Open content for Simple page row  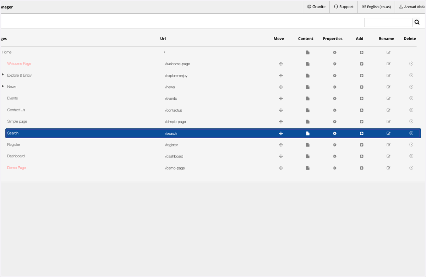tap(308, 122)
